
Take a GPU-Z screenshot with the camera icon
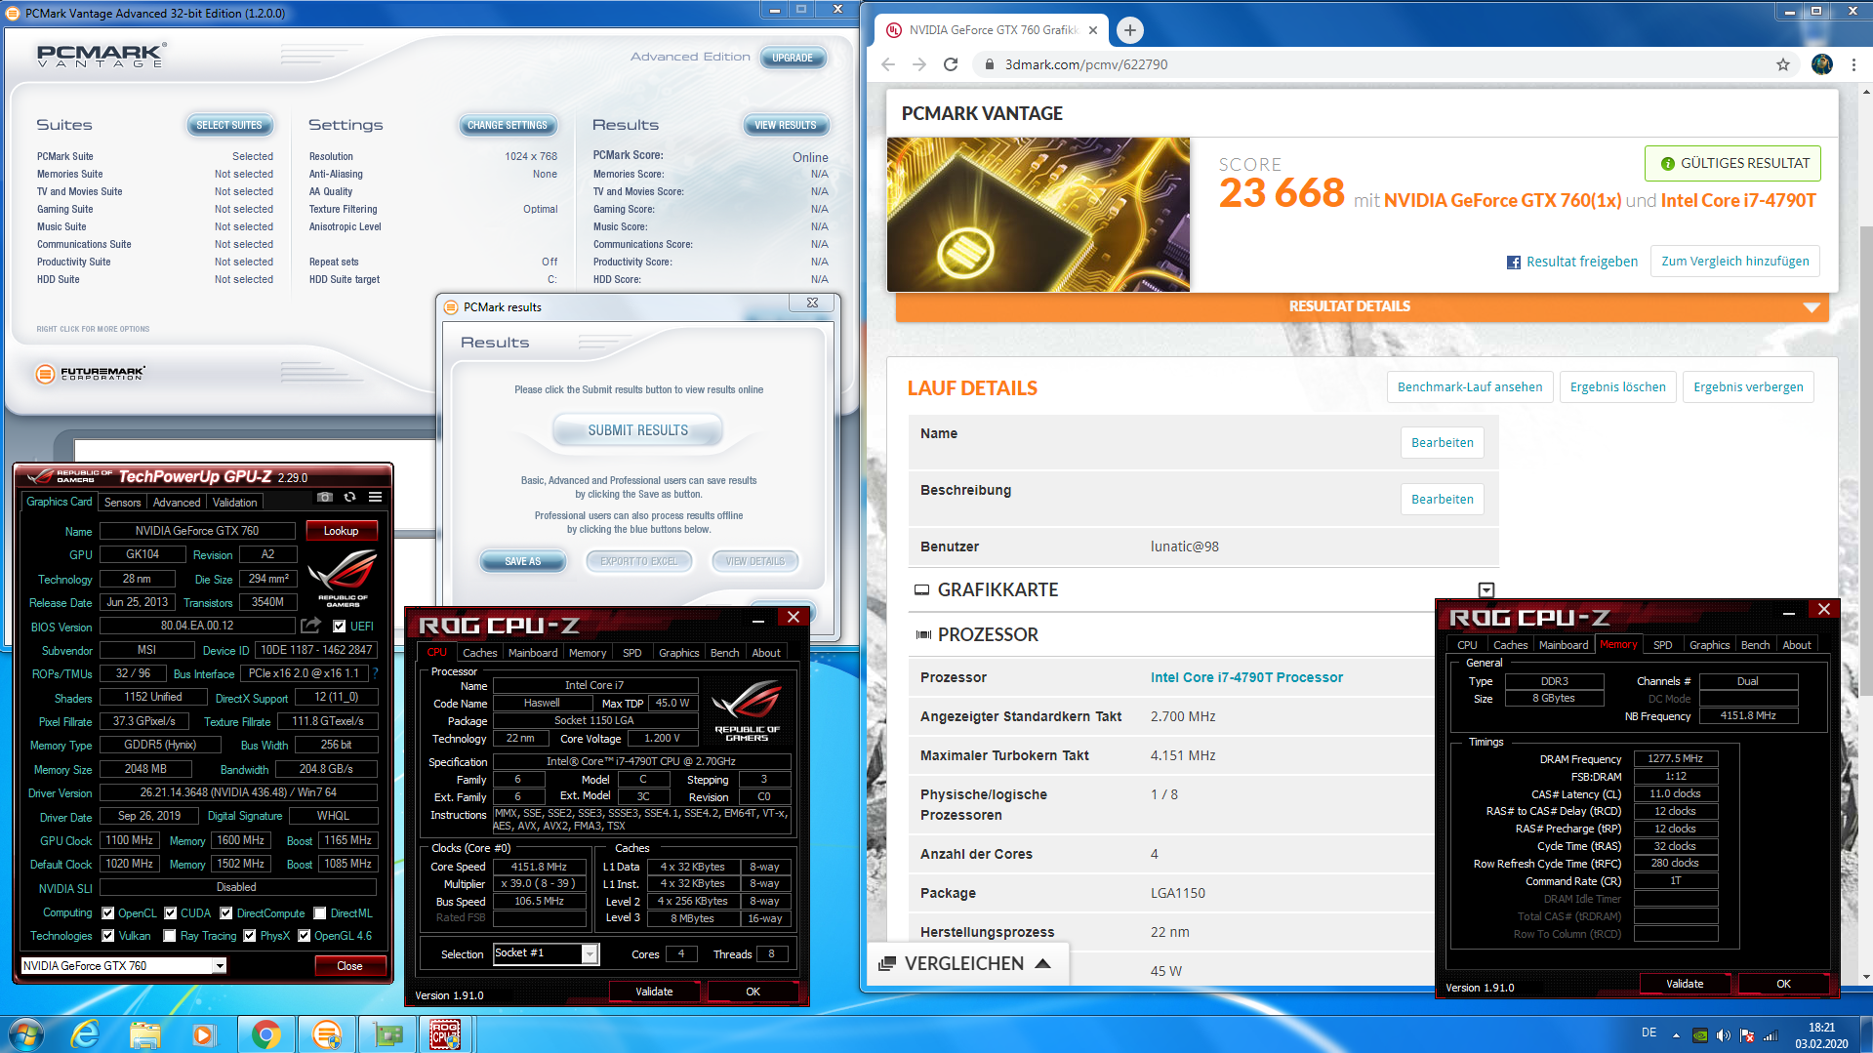[x=325, y=498]
